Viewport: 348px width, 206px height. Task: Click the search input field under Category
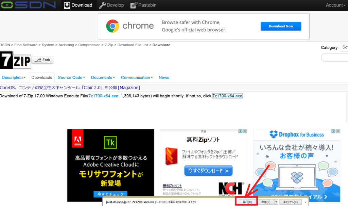pyautogui.click(x=335, y=58)
